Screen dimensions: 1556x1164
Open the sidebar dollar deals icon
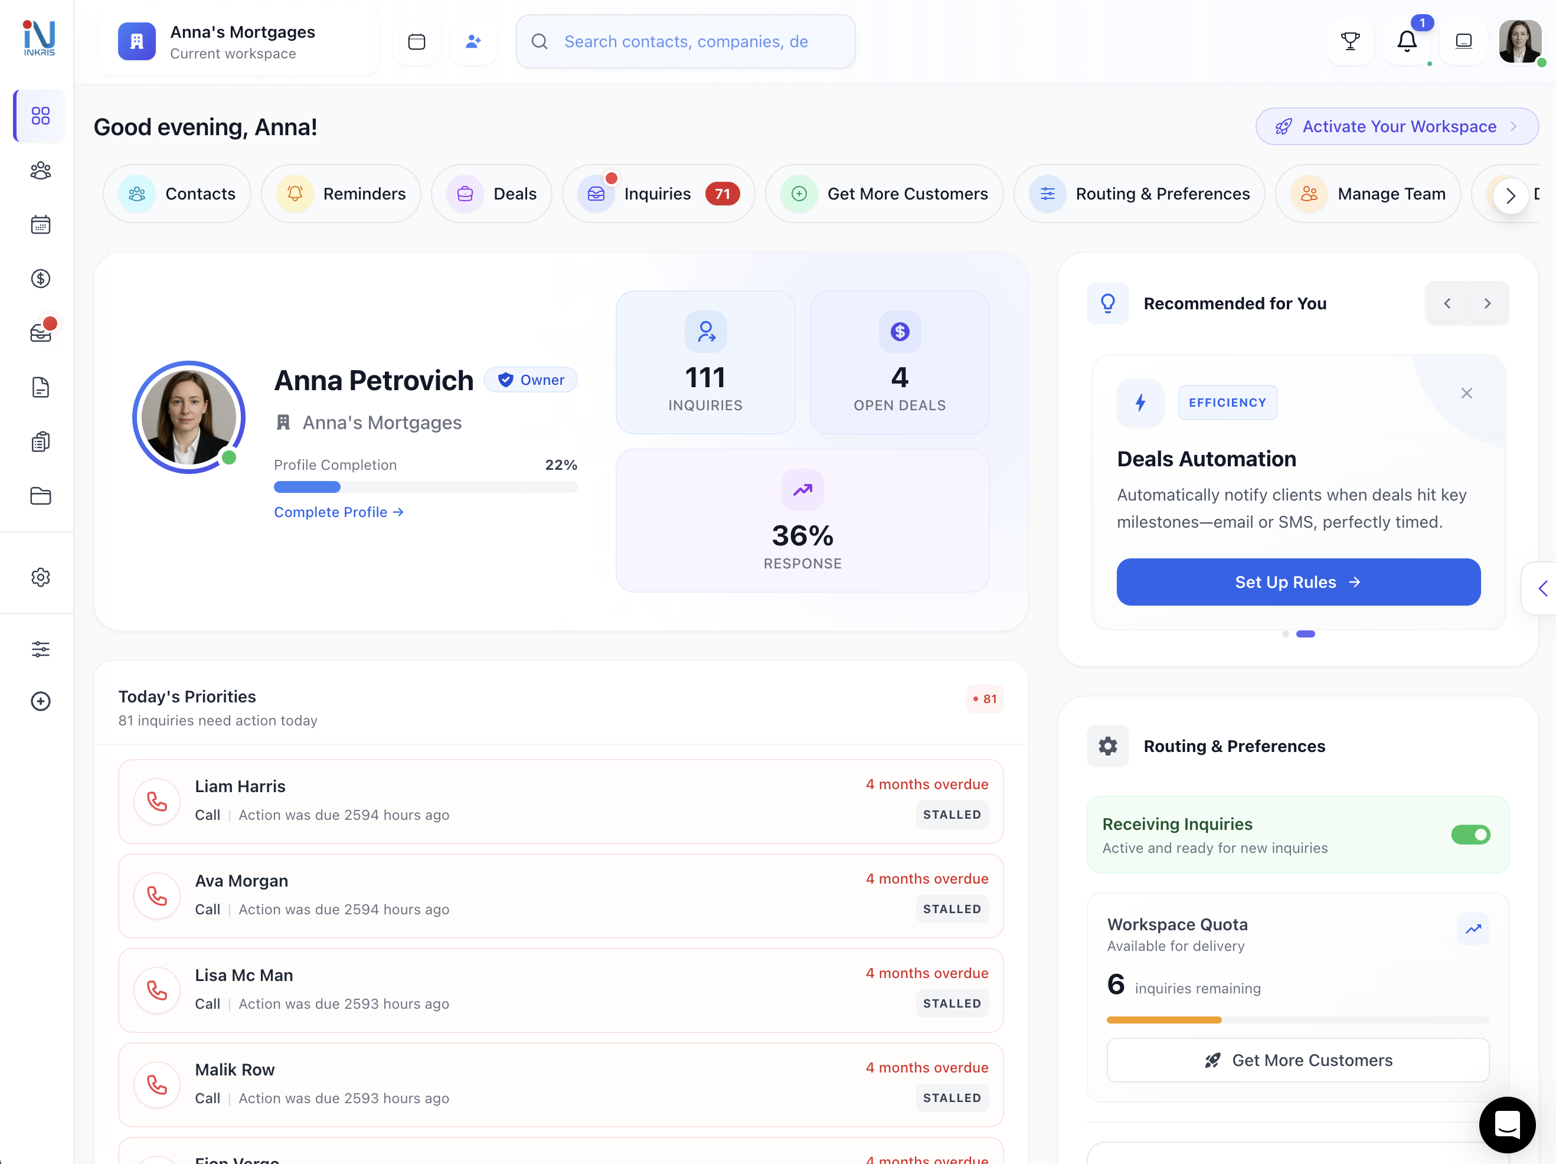(40, 279)
